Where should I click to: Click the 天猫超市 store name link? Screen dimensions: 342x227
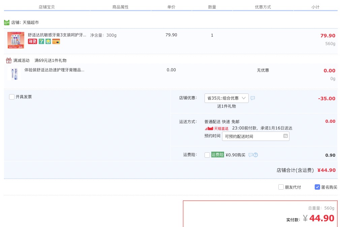pyautogui.click(x=31, y=23)
